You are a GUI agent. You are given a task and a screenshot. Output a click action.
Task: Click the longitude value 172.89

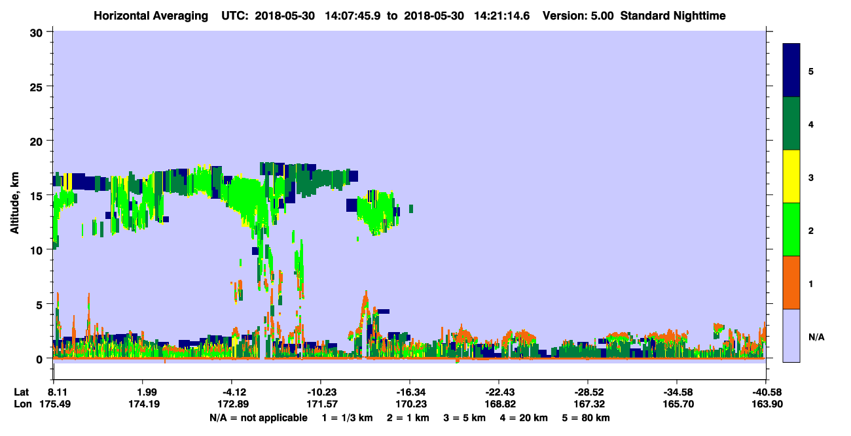click(x=232, y=405)
